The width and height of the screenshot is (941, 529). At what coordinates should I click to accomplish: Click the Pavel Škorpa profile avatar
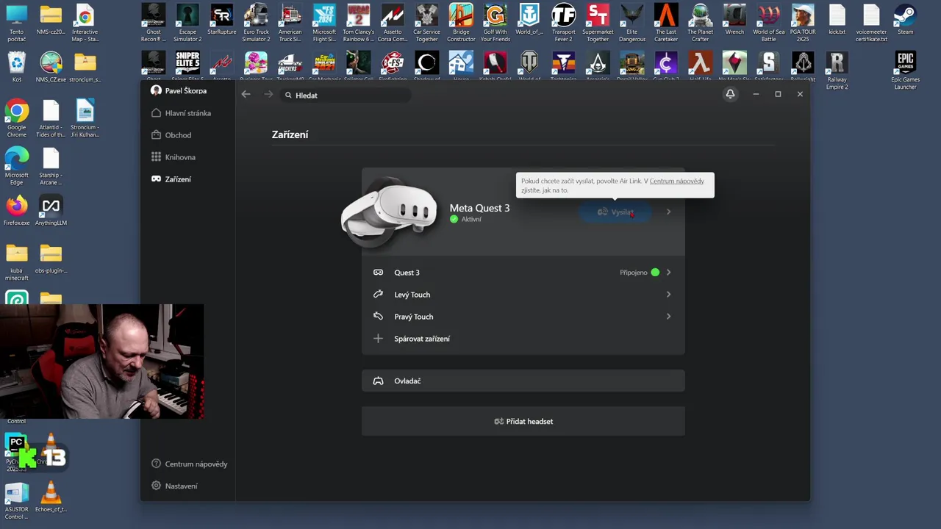pyautogui.click(x=156, y=90)
